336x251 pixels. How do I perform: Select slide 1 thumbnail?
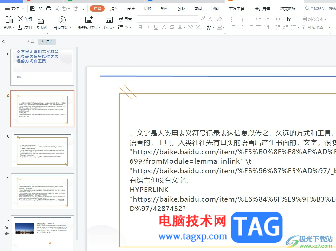pos(42,67)
